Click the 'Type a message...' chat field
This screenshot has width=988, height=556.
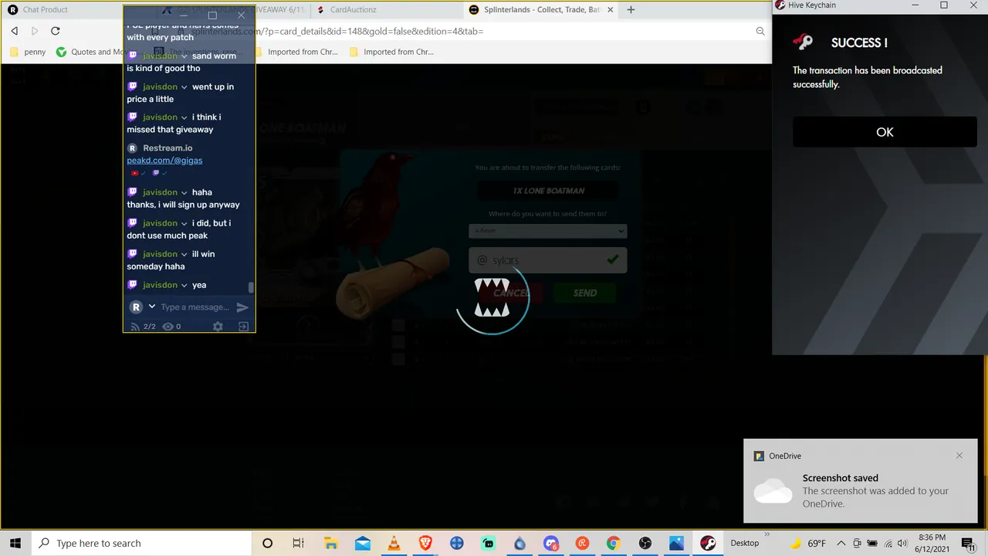[195, 307]
